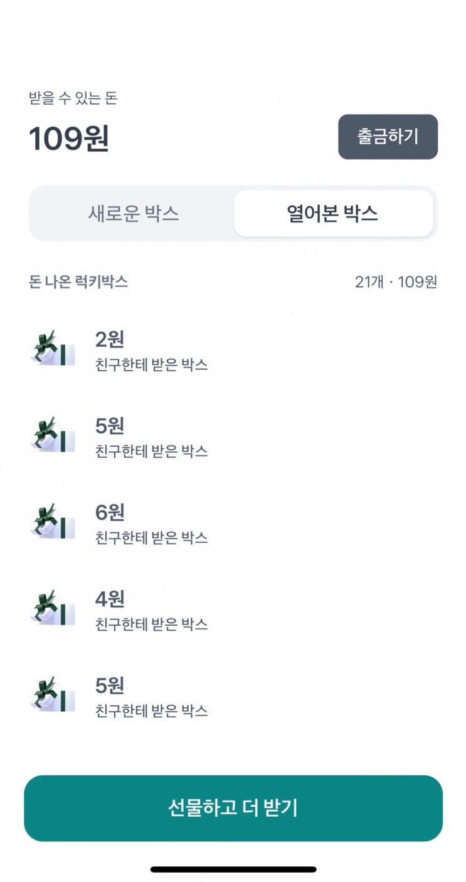Tap 친구한테 받은 박스 subtitle under 6원
The width and height of the screenshot is (466, 882).
[151, 538]
